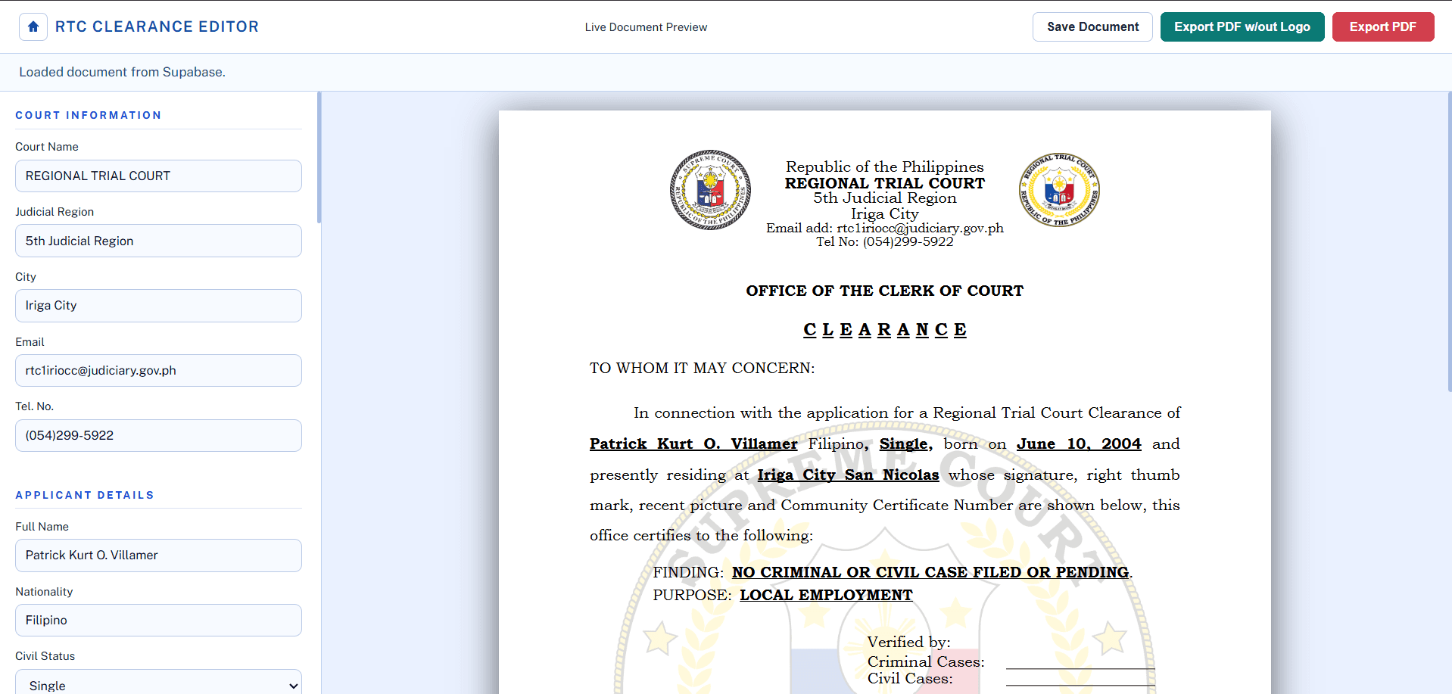Click 'REGIONAL TRIAL COURT' in preview header
Image resolution: width=1452 pixels, height=694 pixels.
pyautogui.click(x=885, y=183)
